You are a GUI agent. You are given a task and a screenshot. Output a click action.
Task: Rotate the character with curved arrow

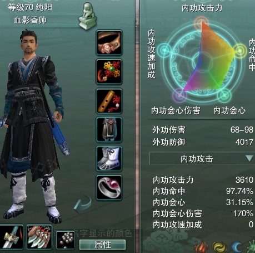[83, 205]
